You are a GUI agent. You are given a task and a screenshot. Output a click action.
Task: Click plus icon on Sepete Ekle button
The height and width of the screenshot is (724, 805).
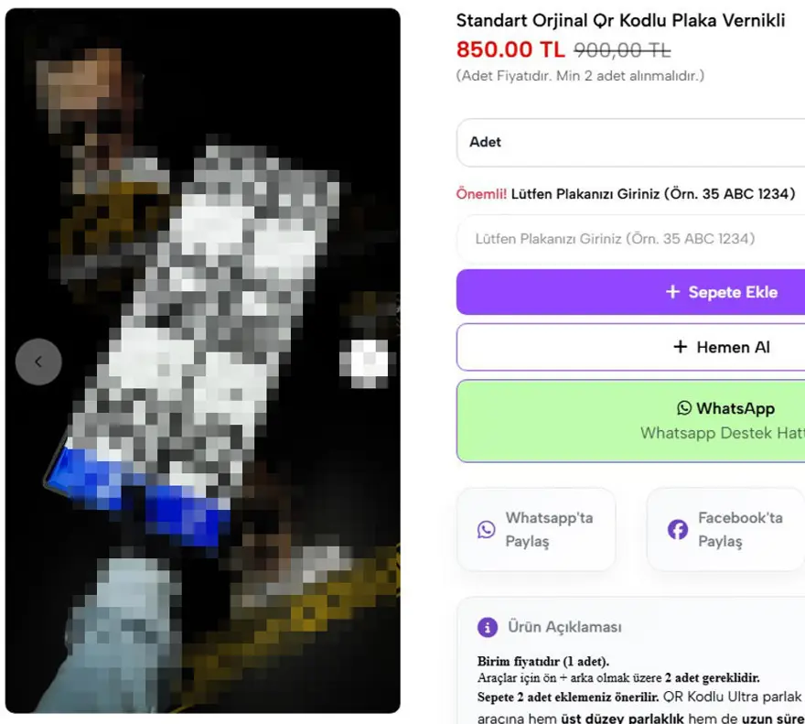672,292
